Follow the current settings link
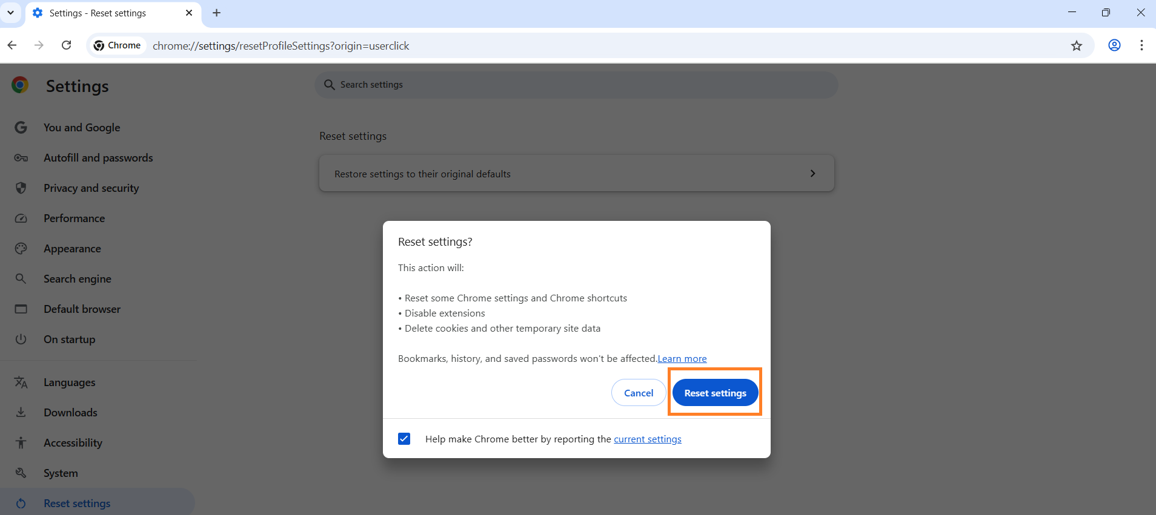Screen dimensions: 1156x515 coord(647,439)
